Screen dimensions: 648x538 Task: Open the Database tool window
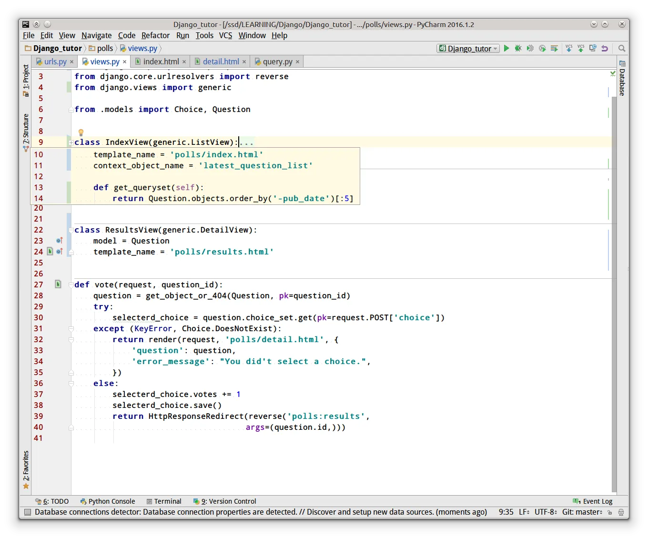click(622, 78)
